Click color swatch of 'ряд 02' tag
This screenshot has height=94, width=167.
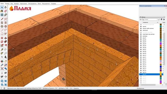point(161,40)
